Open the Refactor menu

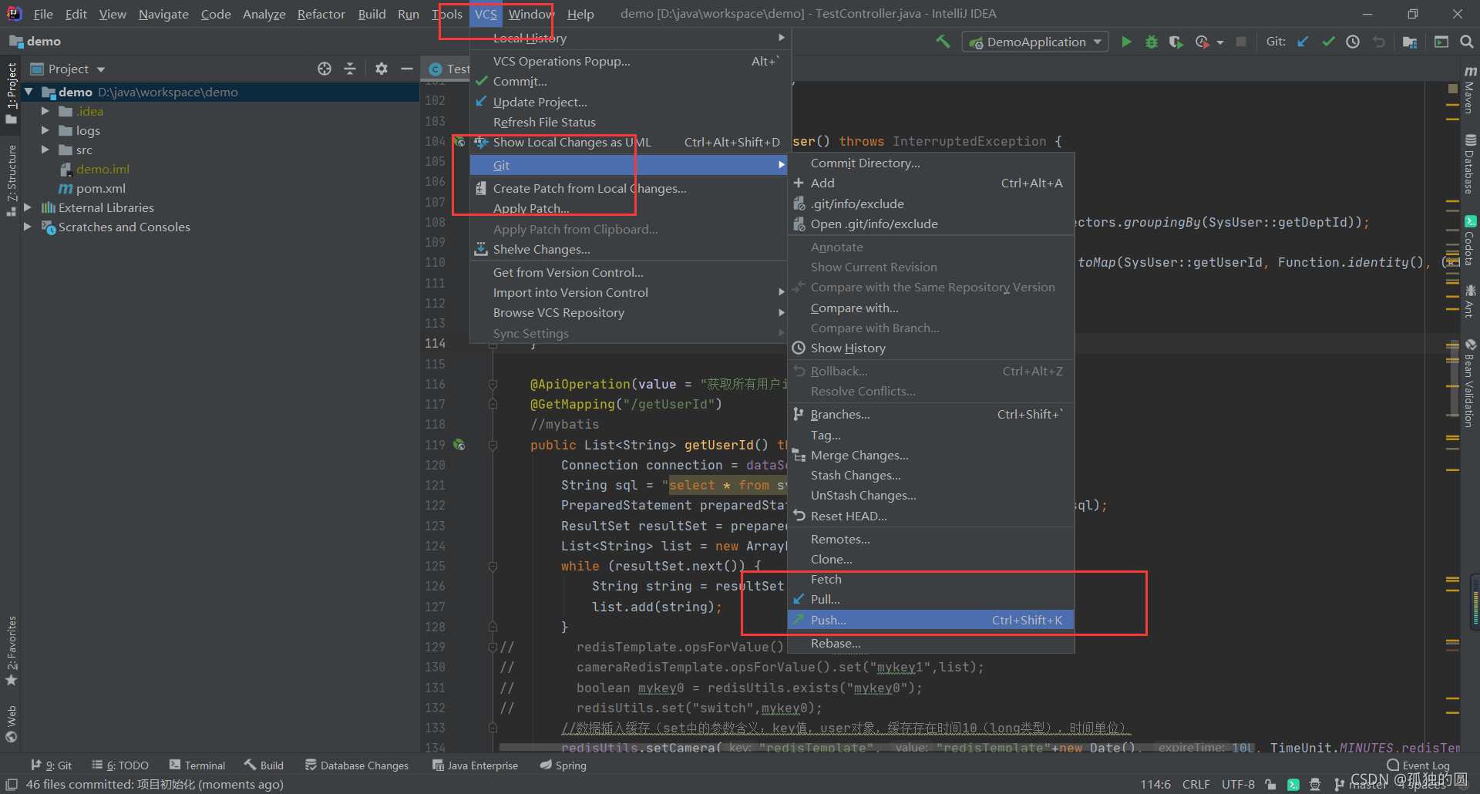pyautogui.click(x=321, y=14)
